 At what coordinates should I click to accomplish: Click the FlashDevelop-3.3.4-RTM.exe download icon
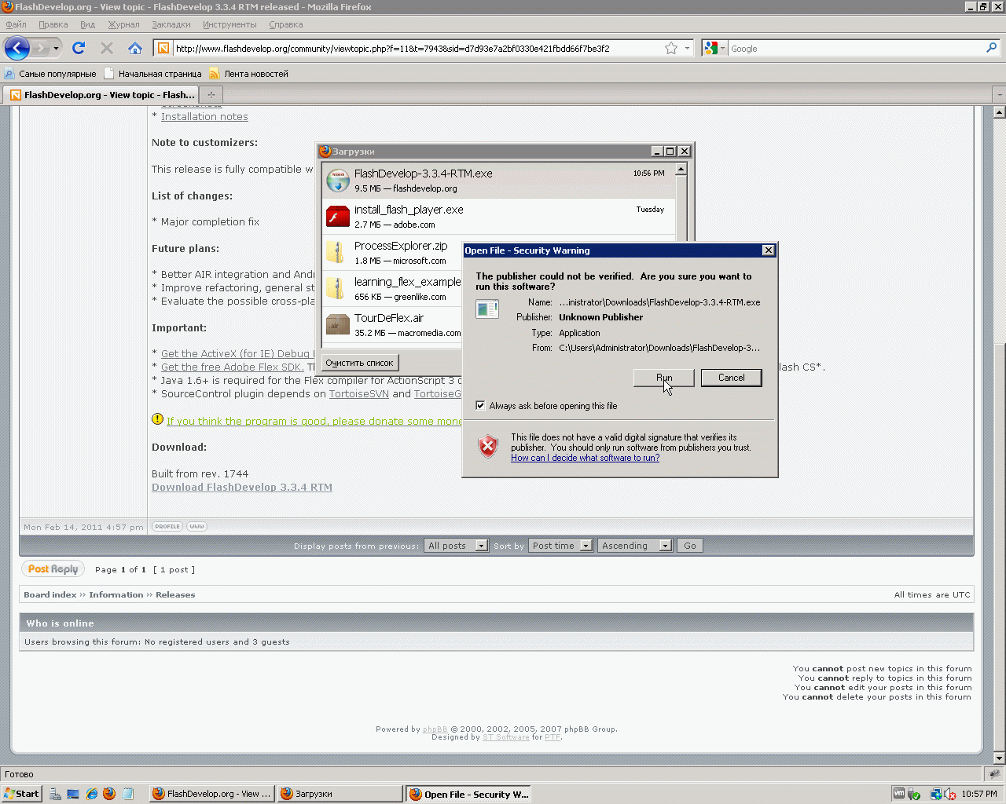[338, 181]
